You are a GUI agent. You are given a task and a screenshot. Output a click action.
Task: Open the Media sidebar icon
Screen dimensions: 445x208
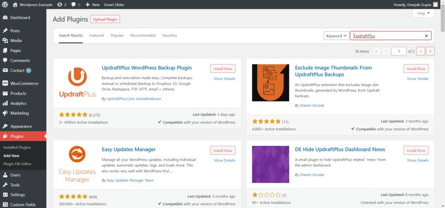point(5,40)
